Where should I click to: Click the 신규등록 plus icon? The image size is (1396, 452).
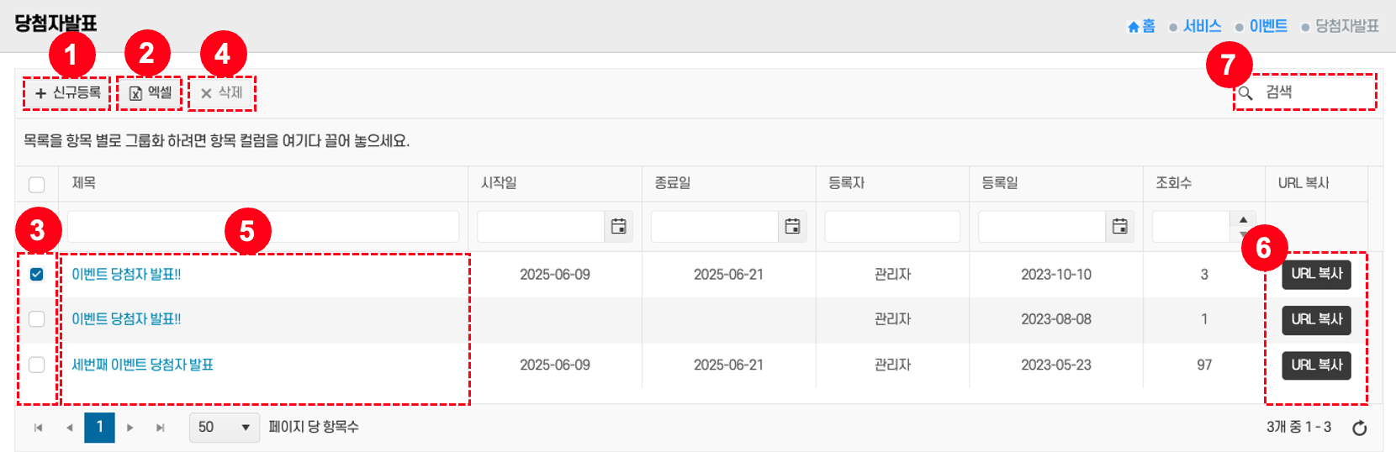pyautogui.click(x=40, y=93)
